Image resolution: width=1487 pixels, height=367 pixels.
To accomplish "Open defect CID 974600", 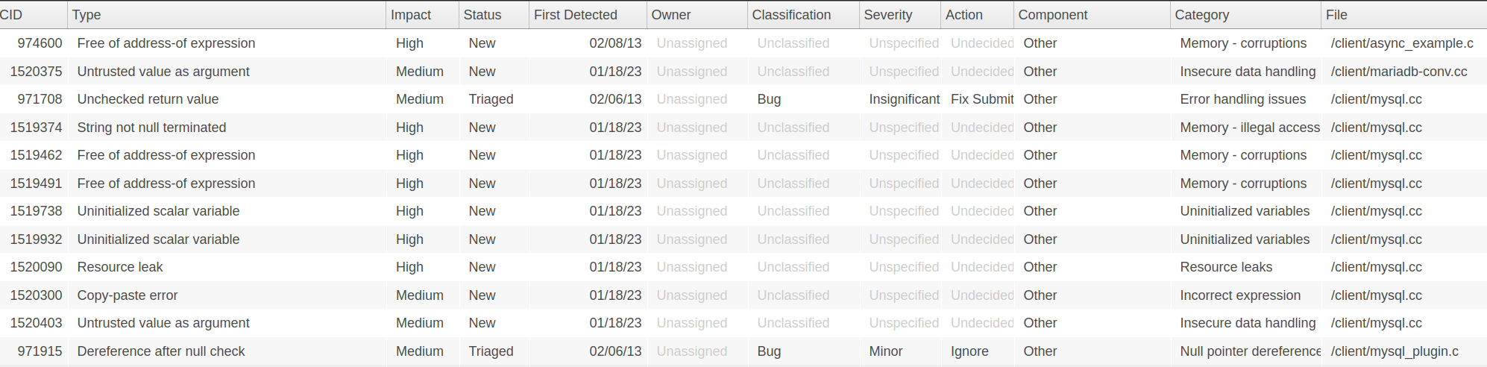I will (x=40, y=43).
